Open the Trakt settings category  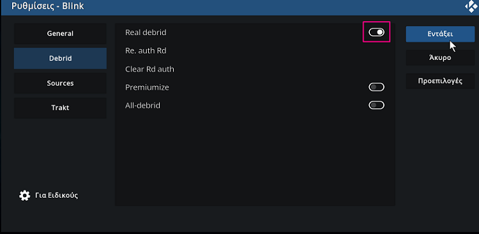(x=60, y=108)
